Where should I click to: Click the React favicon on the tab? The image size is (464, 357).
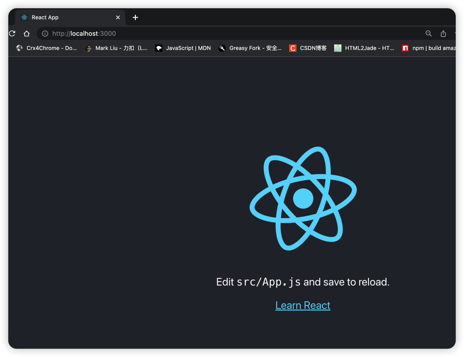click(24, 17)
